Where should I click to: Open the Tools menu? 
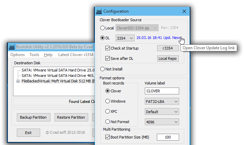[34, 55]
